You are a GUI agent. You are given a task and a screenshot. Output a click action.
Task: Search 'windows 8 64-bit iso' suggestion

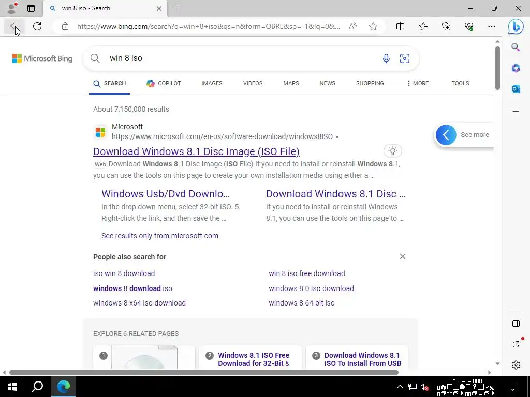(302, 303)
